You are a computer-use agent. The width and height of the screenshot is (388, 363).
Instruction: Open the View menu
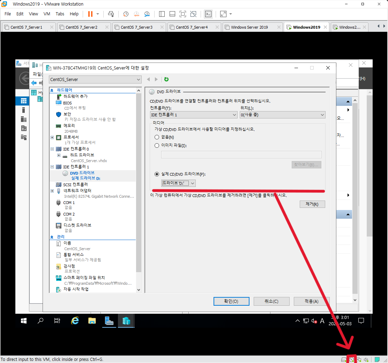click(x=33, y=14)
